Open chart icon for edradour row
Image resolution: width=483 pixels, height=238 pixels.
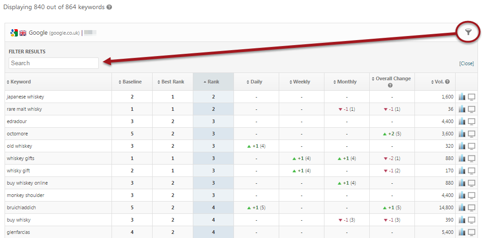(x=462, y=121)
